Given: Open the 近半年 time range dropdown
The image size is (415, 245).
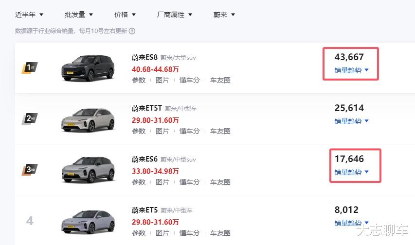Looking at the screenshot, I should tap(29, 15).
